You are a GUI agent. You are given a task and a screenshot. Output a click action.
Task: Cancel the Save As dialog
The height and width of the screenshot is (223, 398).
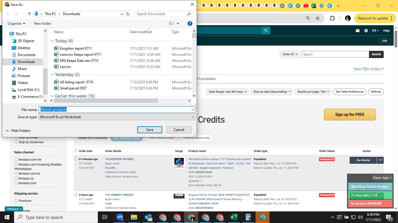click(179, 130)
